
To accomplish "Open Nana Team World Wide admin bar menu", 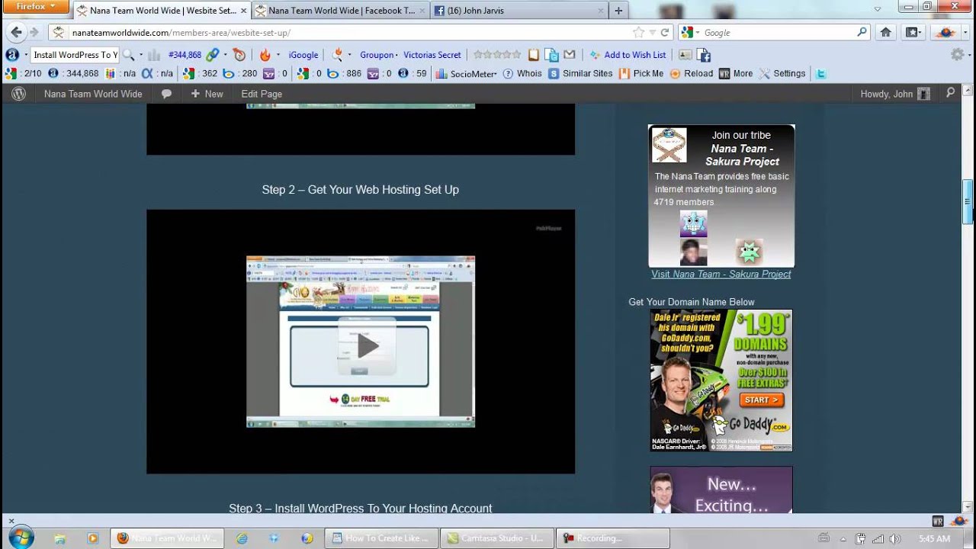I will click(93, 94).
